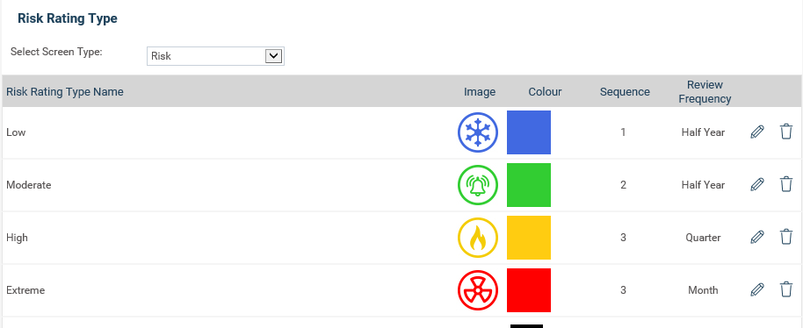Click the Sequence column header

[x=625, y=92]
